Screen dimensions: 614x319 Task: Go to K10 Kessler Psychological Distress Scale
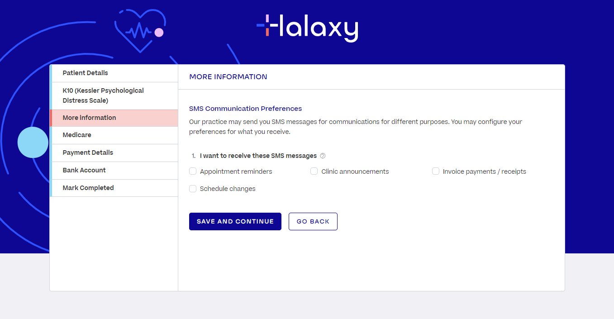click(x=114, y=95)
